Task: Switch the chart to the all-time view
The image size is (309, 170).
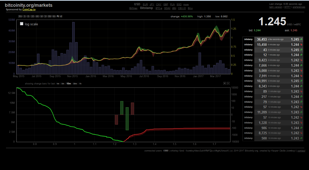Action: [x=61, y=16]
